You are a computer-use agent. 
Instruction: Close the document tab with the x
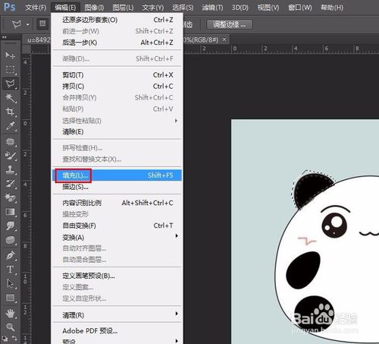(224, 39)
